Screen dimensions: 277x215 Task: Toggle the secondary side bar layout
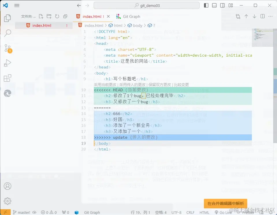coord(222,5)
